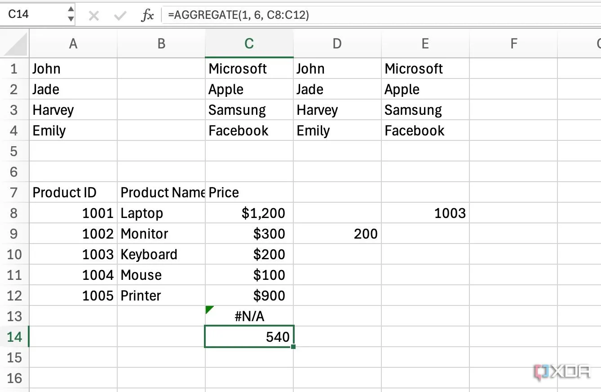Click the Cancel X icon in formula bar

pyautogui.click(x=93, y=16)
